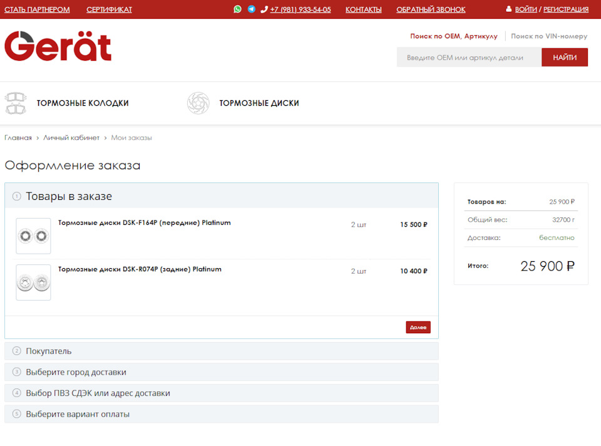Click the user profile icon near Войти
The image size is (601, 446).
(x=509, y=9)
